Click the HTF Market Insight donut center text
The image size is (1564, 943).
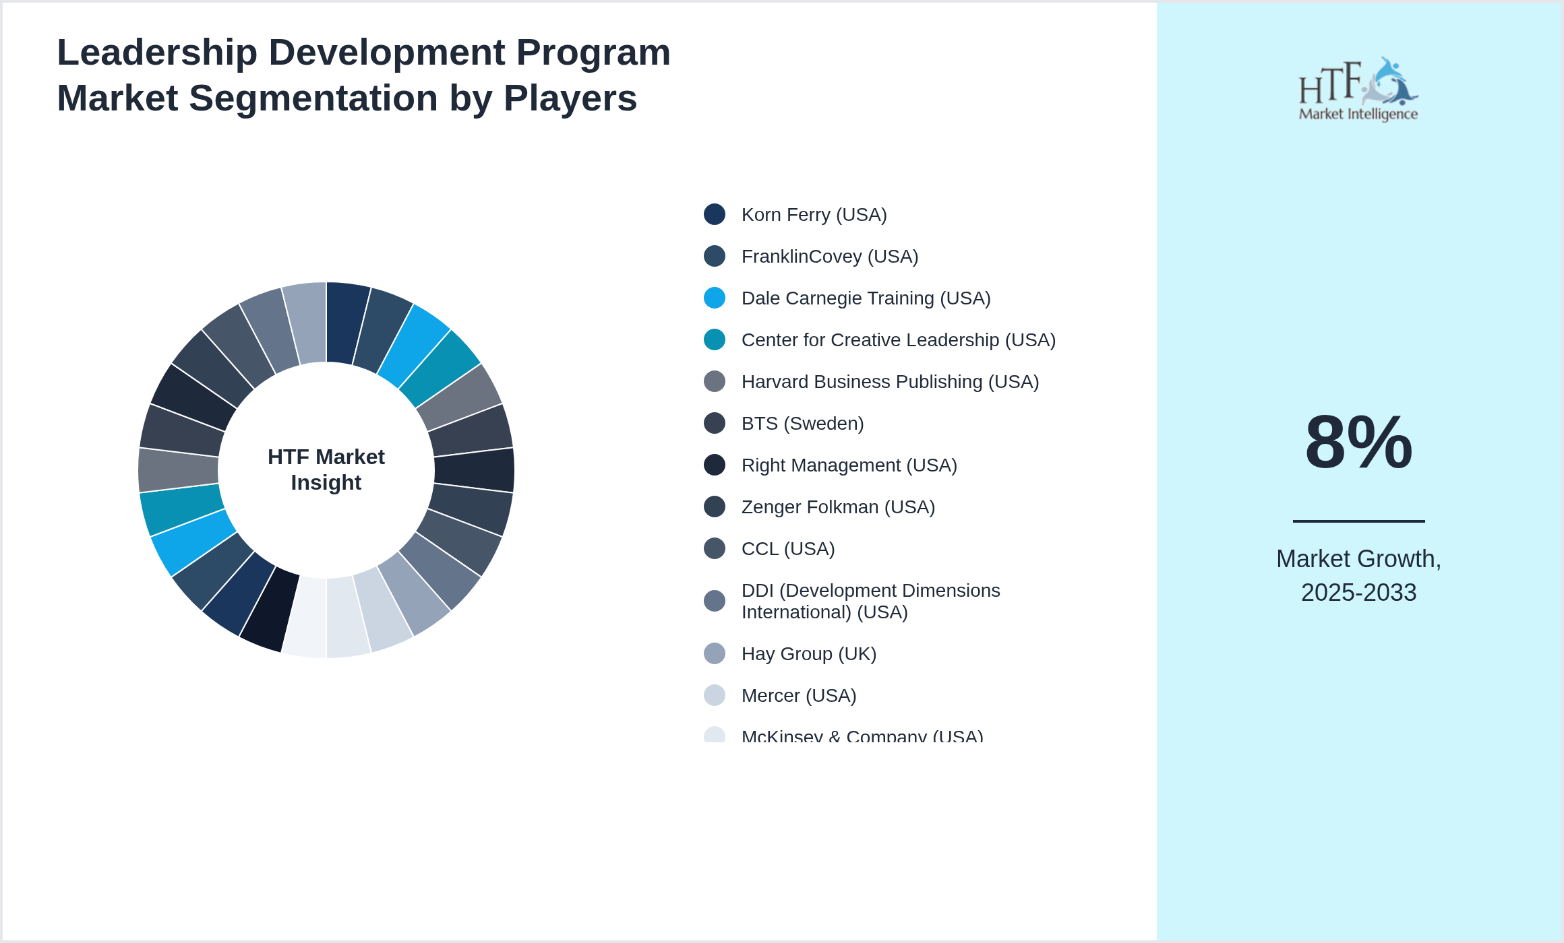(326, 469)
